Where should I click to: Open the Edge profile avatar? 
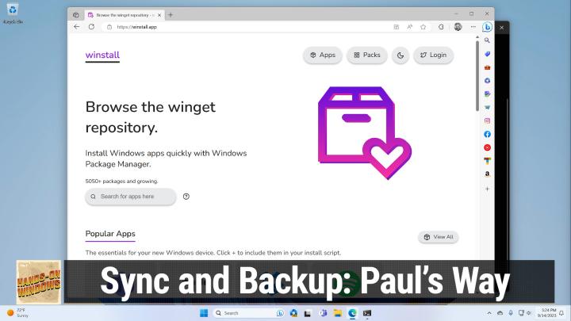pyautogui.click(x=458, y=27)
